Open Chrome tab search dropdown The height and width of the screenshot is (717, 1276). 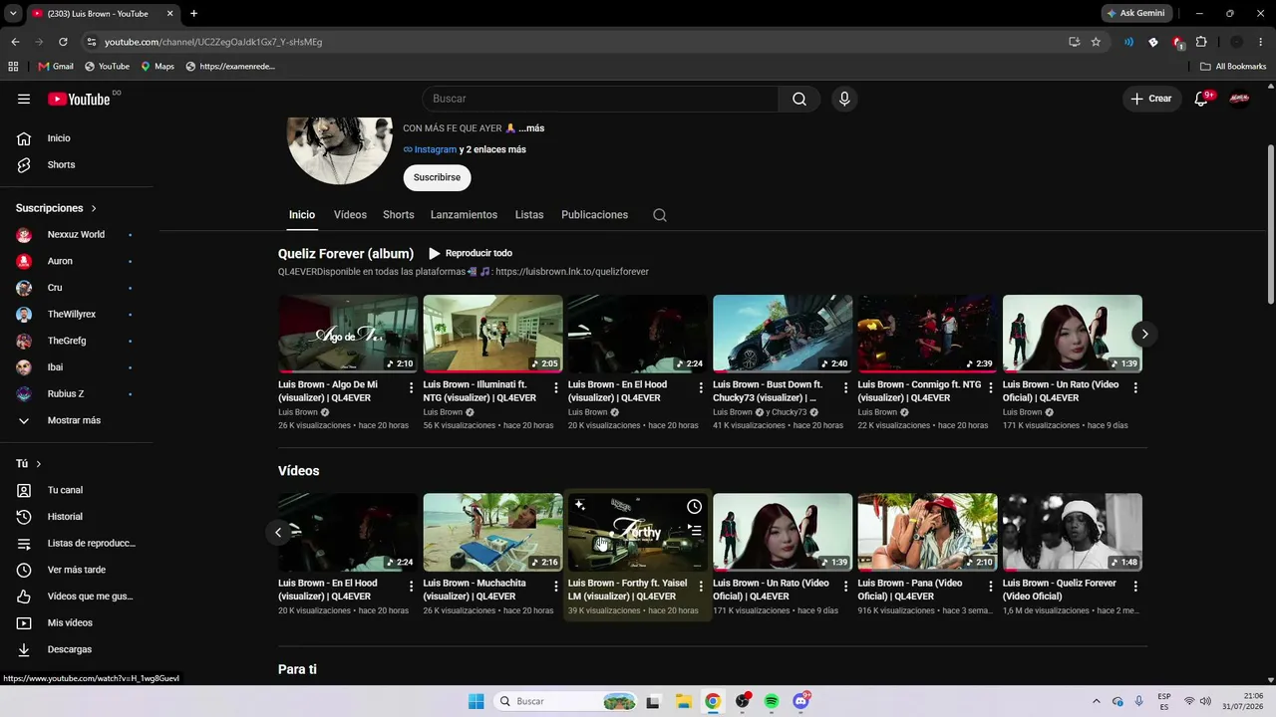(x=13, y=13)
